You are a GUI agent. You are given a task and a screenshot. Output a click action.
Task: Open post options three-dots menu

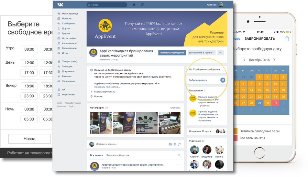click(179, 165)
